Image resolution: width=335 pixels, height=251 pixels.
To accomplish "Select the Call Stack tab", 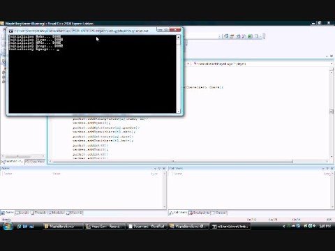I will tap(178, 213).
